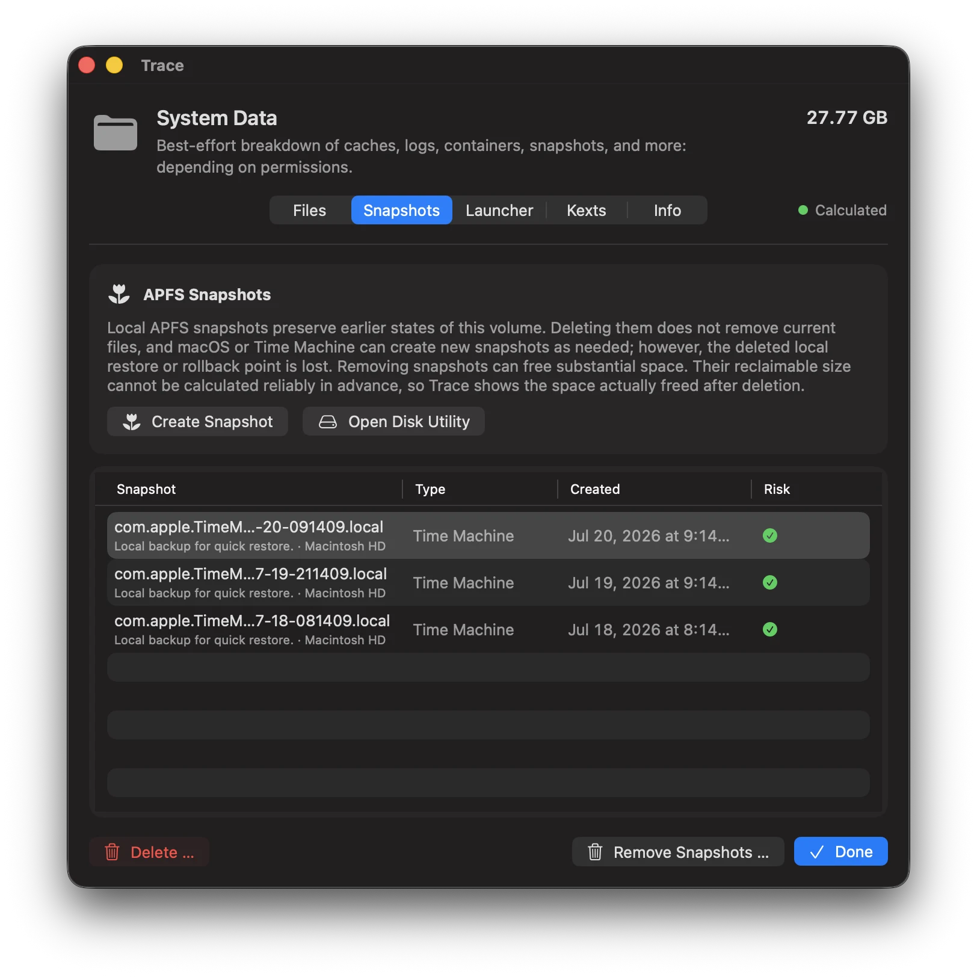Open the Launcher tab
977x977 pixels.
point(499,210)
